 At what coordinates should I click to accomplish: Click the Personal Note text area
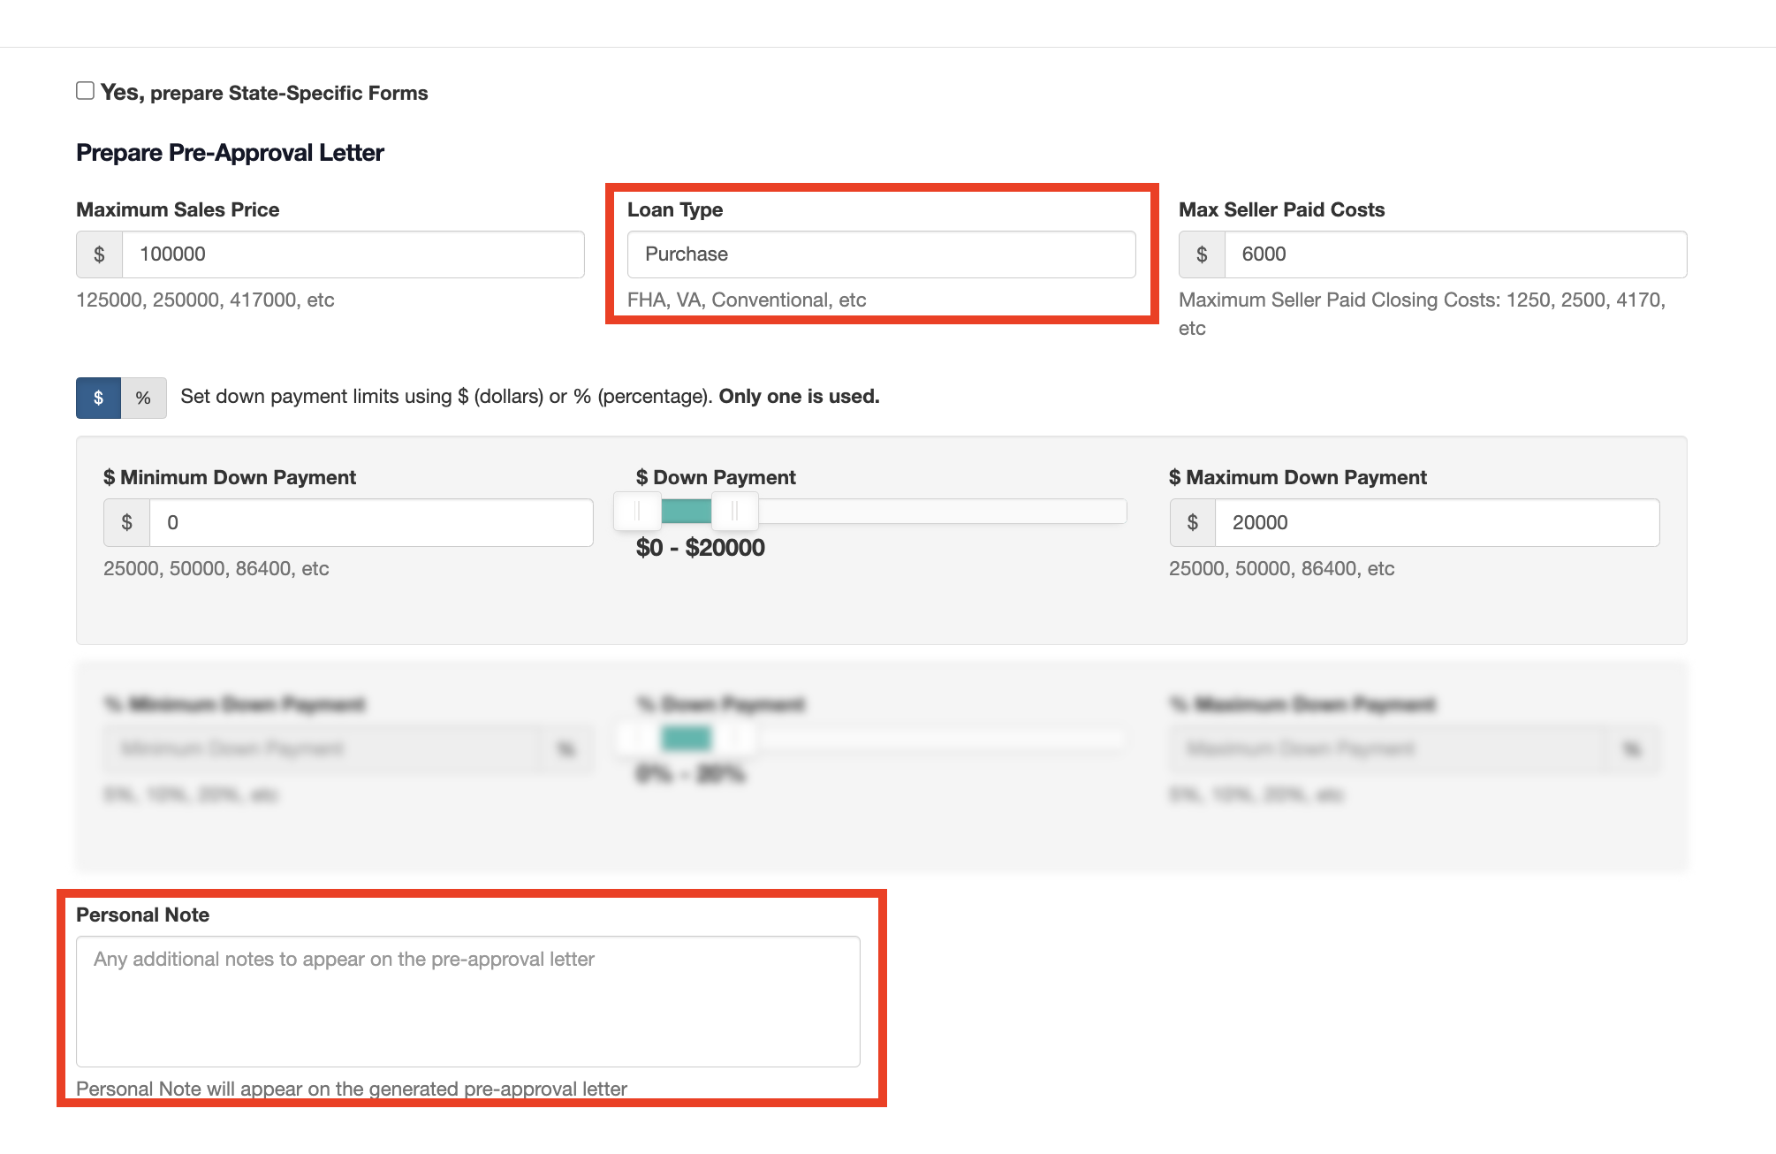(x=467, y=1001)
